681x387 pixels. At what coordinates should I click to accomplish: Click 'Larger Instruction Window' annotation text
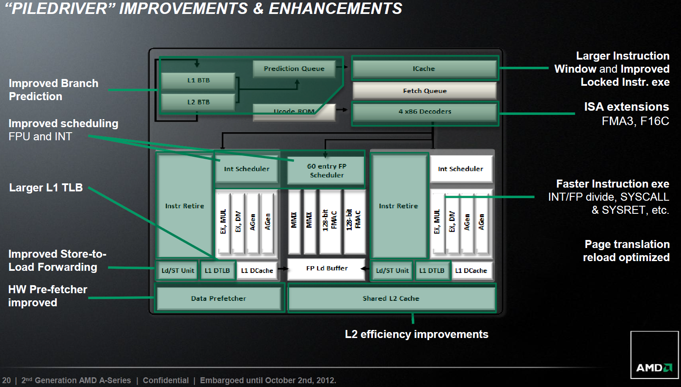click(x=612, y=63)
